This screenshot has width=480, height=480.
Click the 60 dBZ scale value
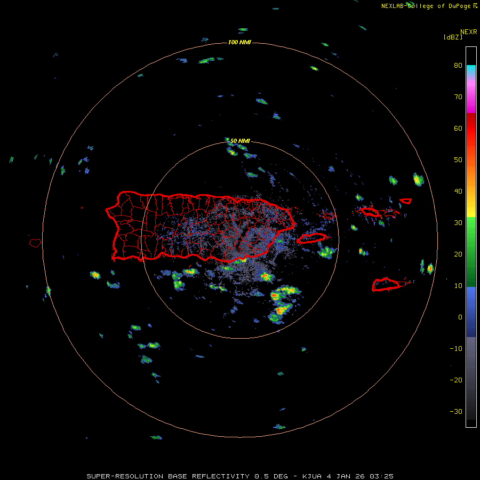pyautogui.click(x=458, y=128)
